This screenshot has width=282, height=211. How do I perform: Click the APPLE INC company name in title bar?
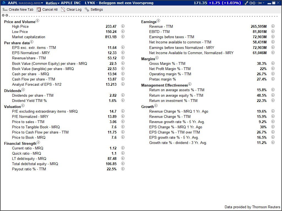pos(71,3)
